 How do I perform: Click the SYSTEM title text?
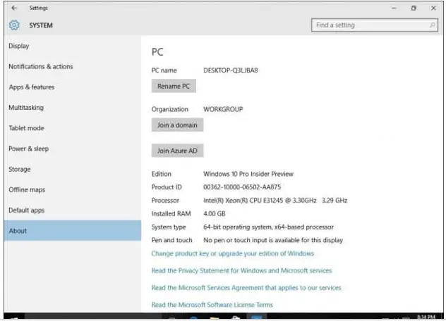pos(41,25)
